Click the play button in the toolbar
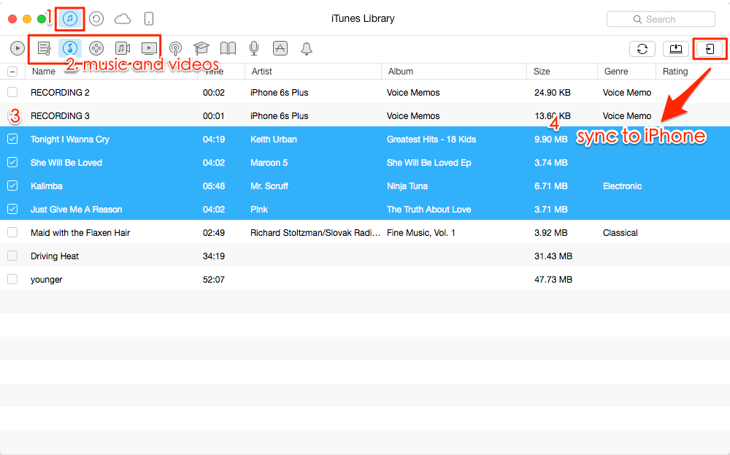Viewport: 730px width, 455px height. (x=18, y=48)
